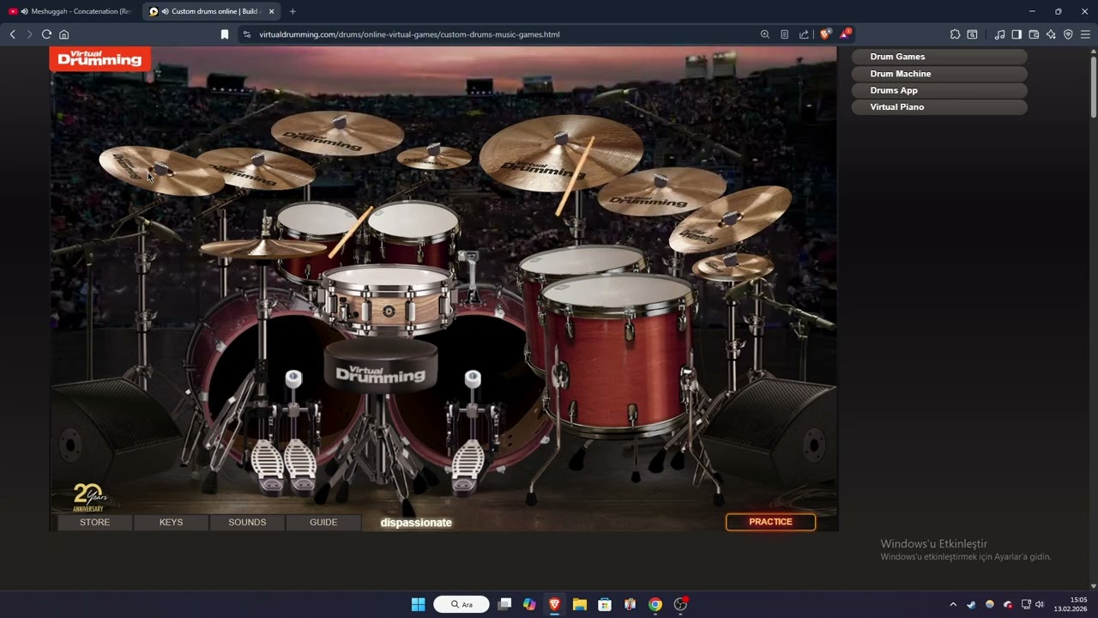Open Windows Start menu
Viewport: 1098px width, 618px height.
point(418,604)
